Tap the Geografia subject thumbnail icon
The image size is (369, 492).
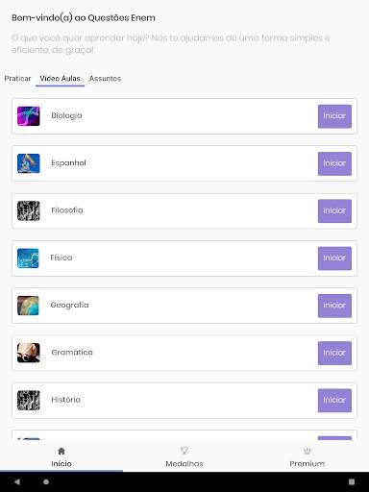click(x=28, y=306)
